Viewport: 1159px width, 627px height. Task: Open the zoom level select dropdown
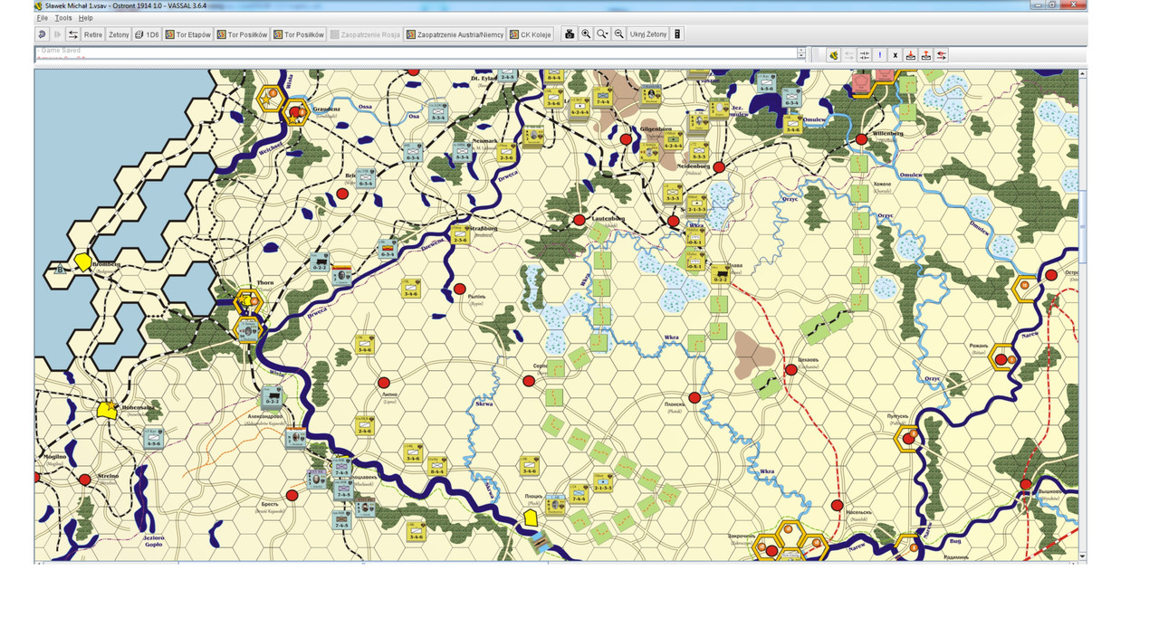point(602,34)
